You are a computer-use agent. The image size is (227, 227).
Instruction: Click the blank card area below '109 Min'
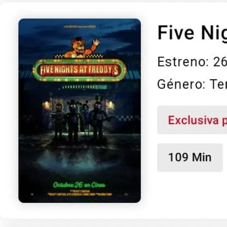click(191, 193)
